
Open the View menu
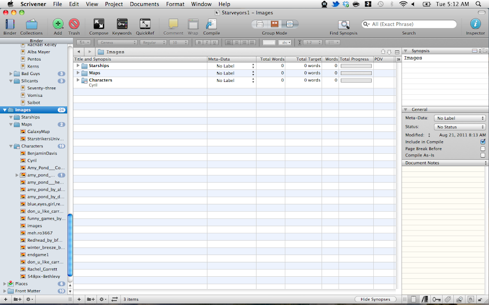[x=92, y=4]
